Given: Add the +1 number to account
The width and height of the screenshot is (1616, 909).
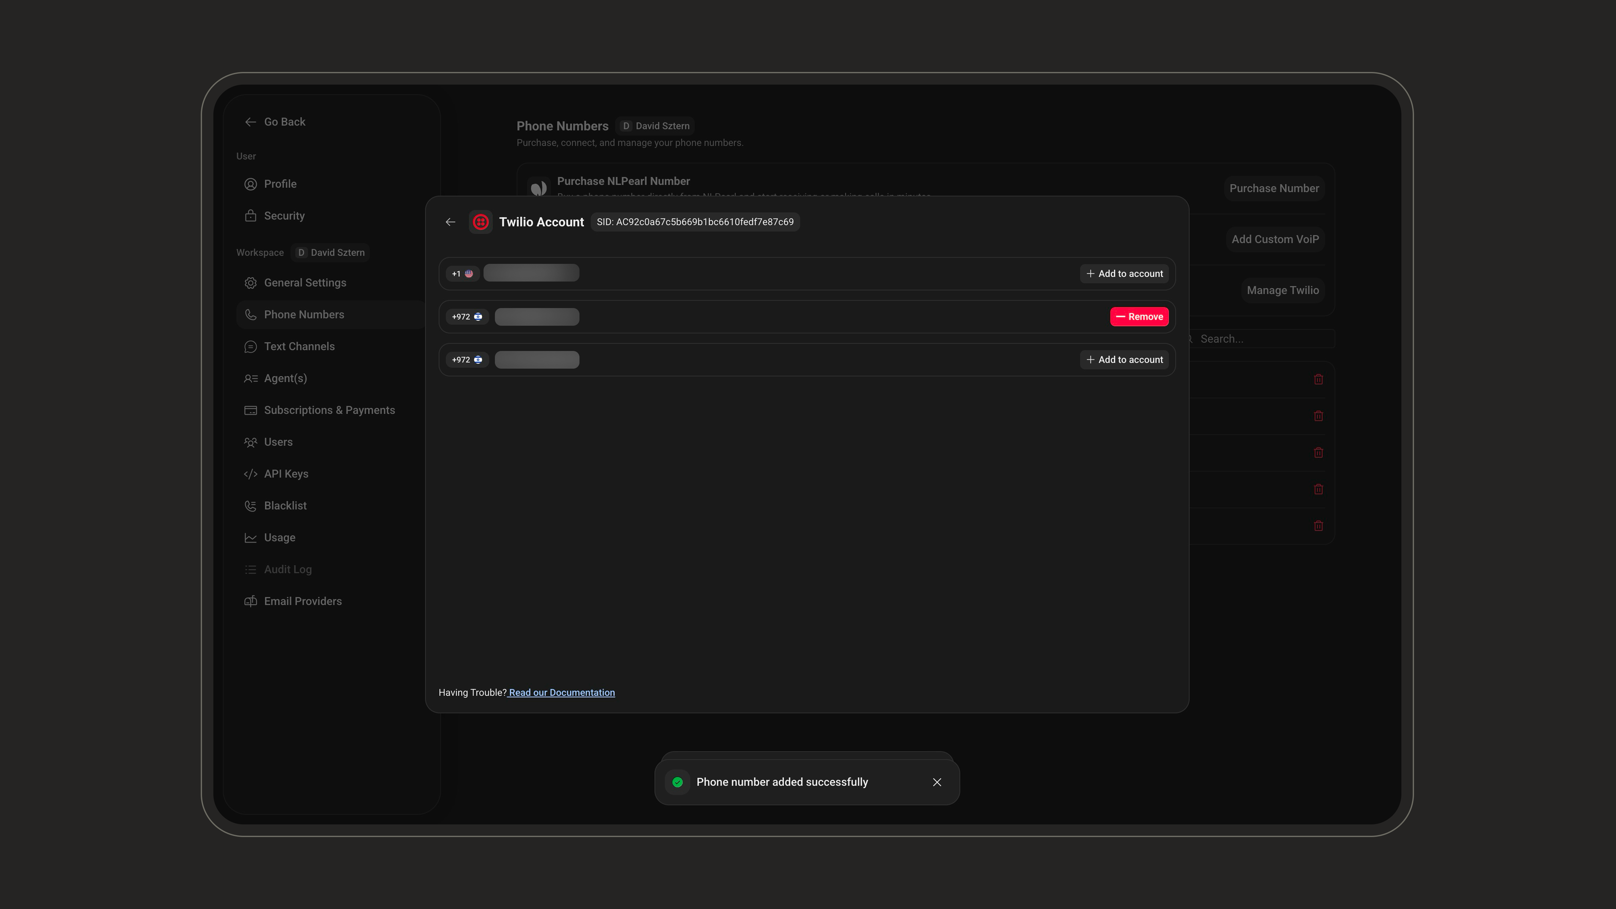Looking at the screenshot, I should pos(1124,274).
